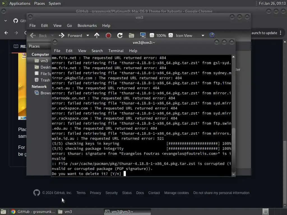Viewport: 287px width, 215px height.
Task: Click the README book icon on GitHub
Action: pyautogui.click(x=16, y=46)
